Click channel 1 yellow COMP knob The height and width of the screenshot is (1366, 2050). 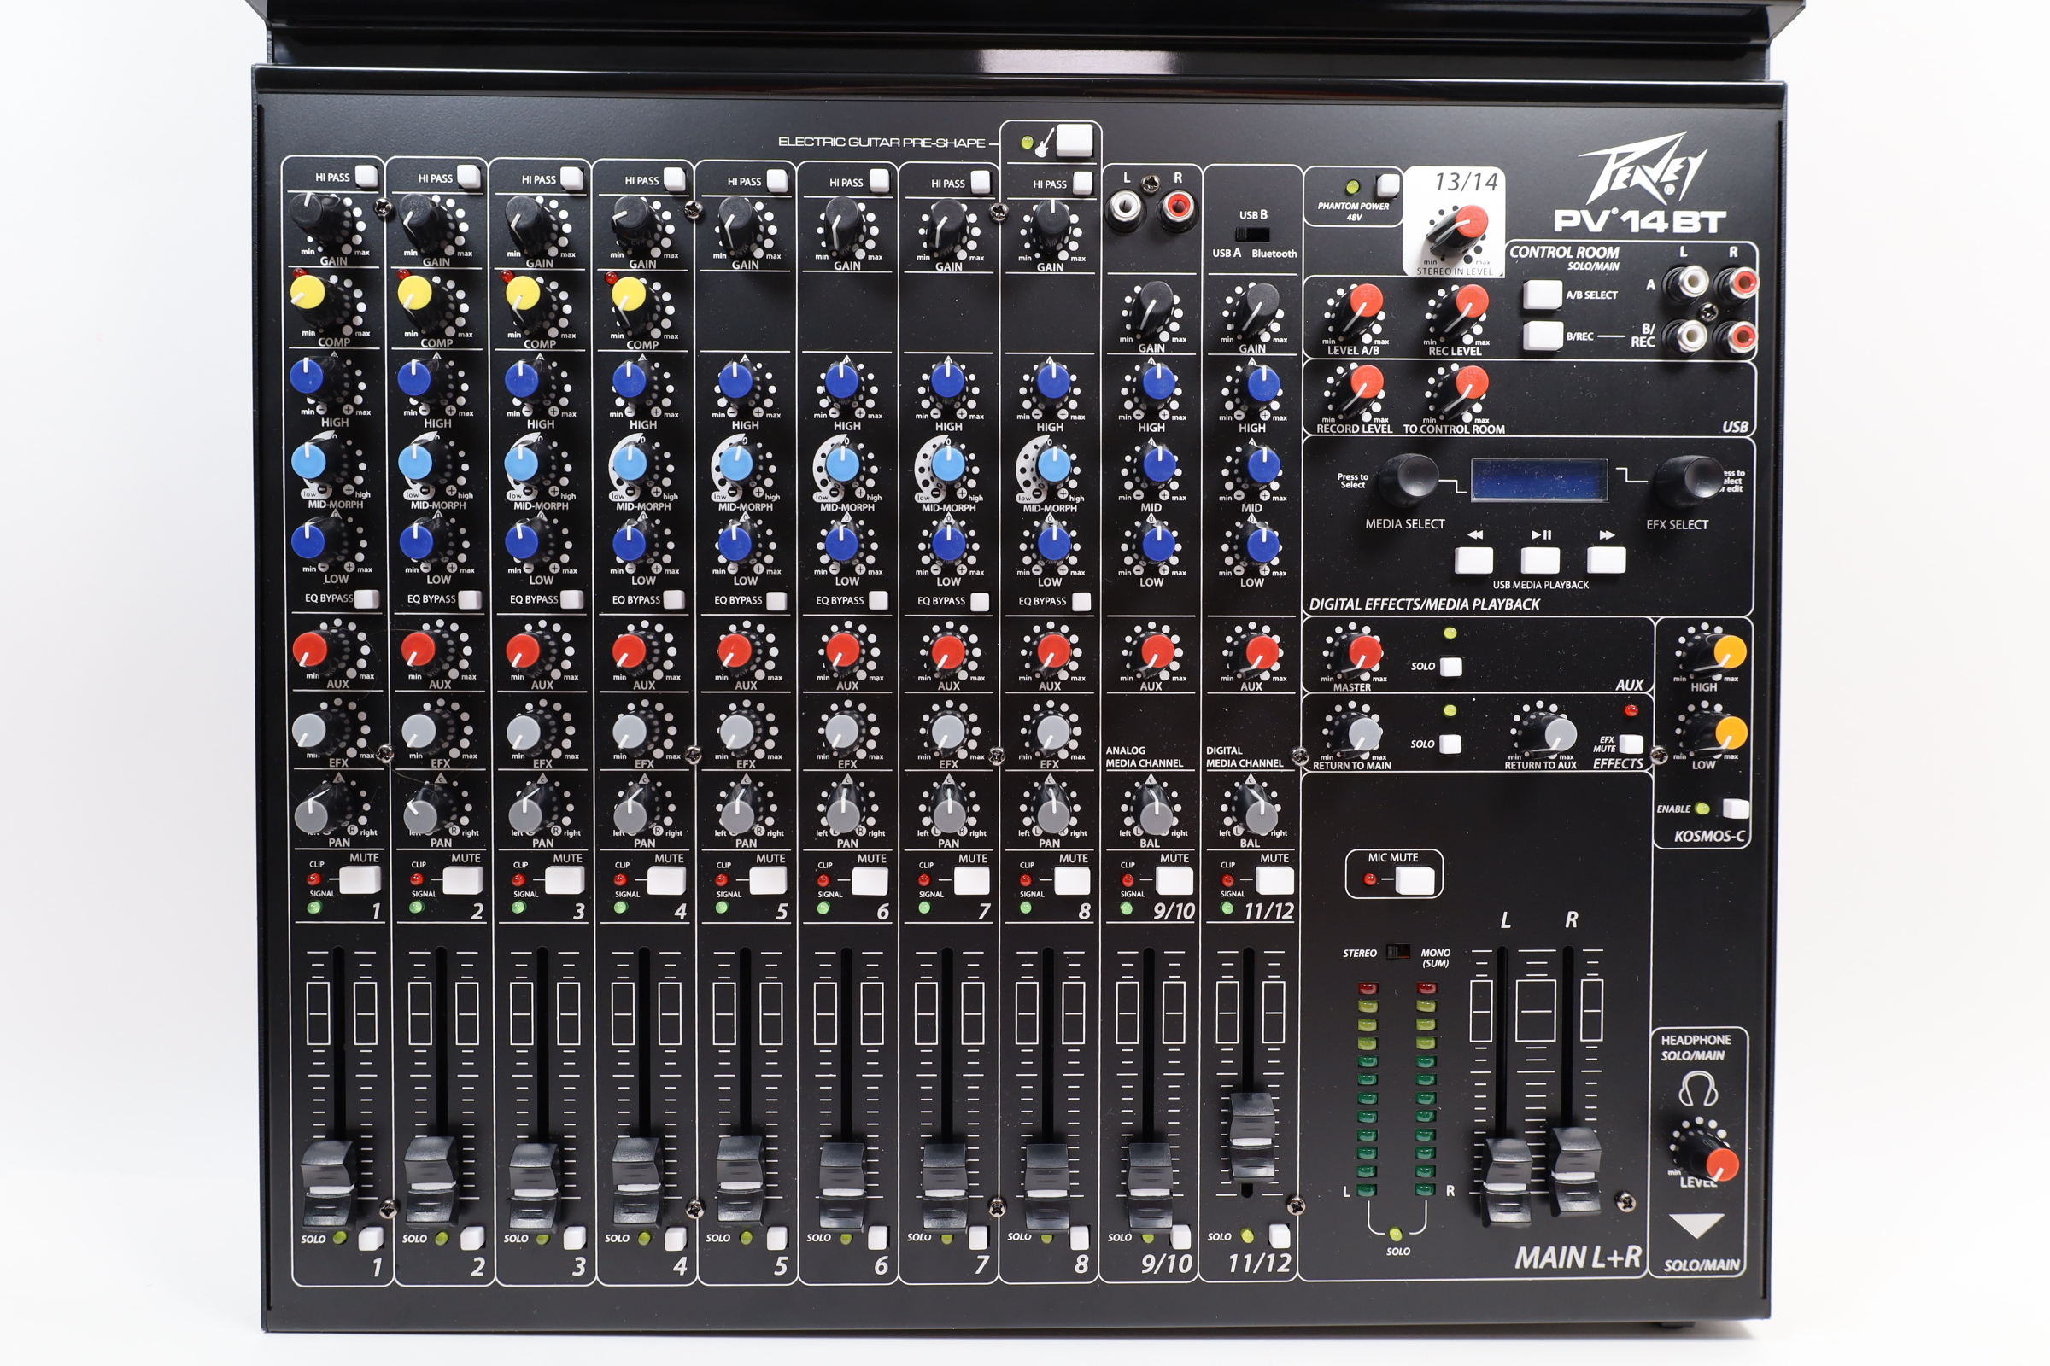coord(307,293)
